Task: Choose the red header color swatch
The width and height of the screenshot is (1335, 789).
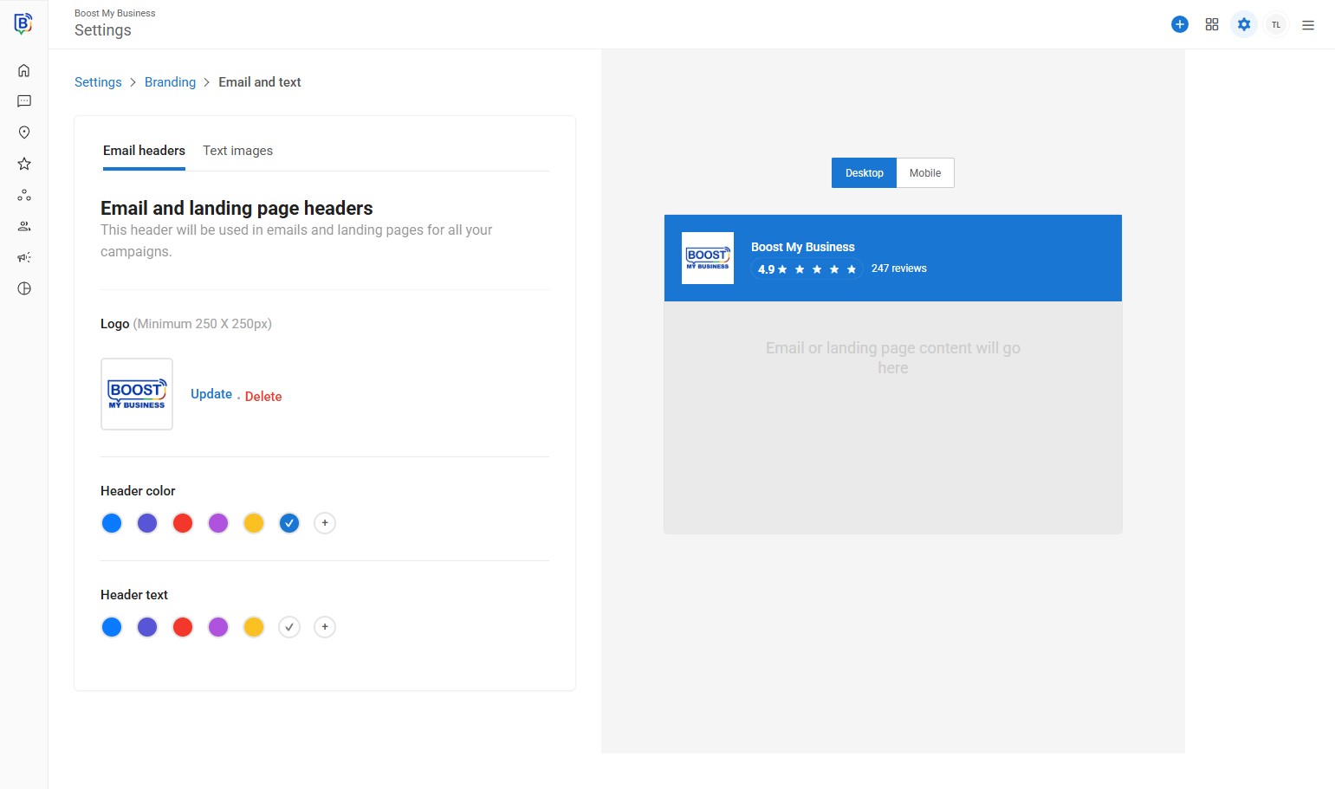Action: [x=183, y=523]
